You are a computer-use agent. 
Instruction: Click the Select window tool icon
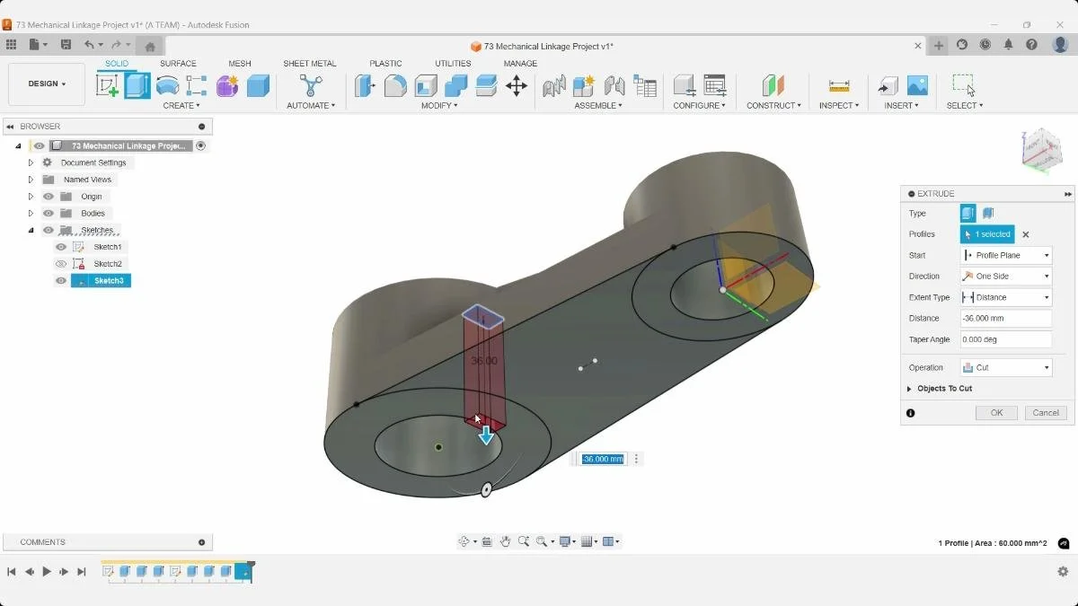pyautogui.click(x=964, y=85)
